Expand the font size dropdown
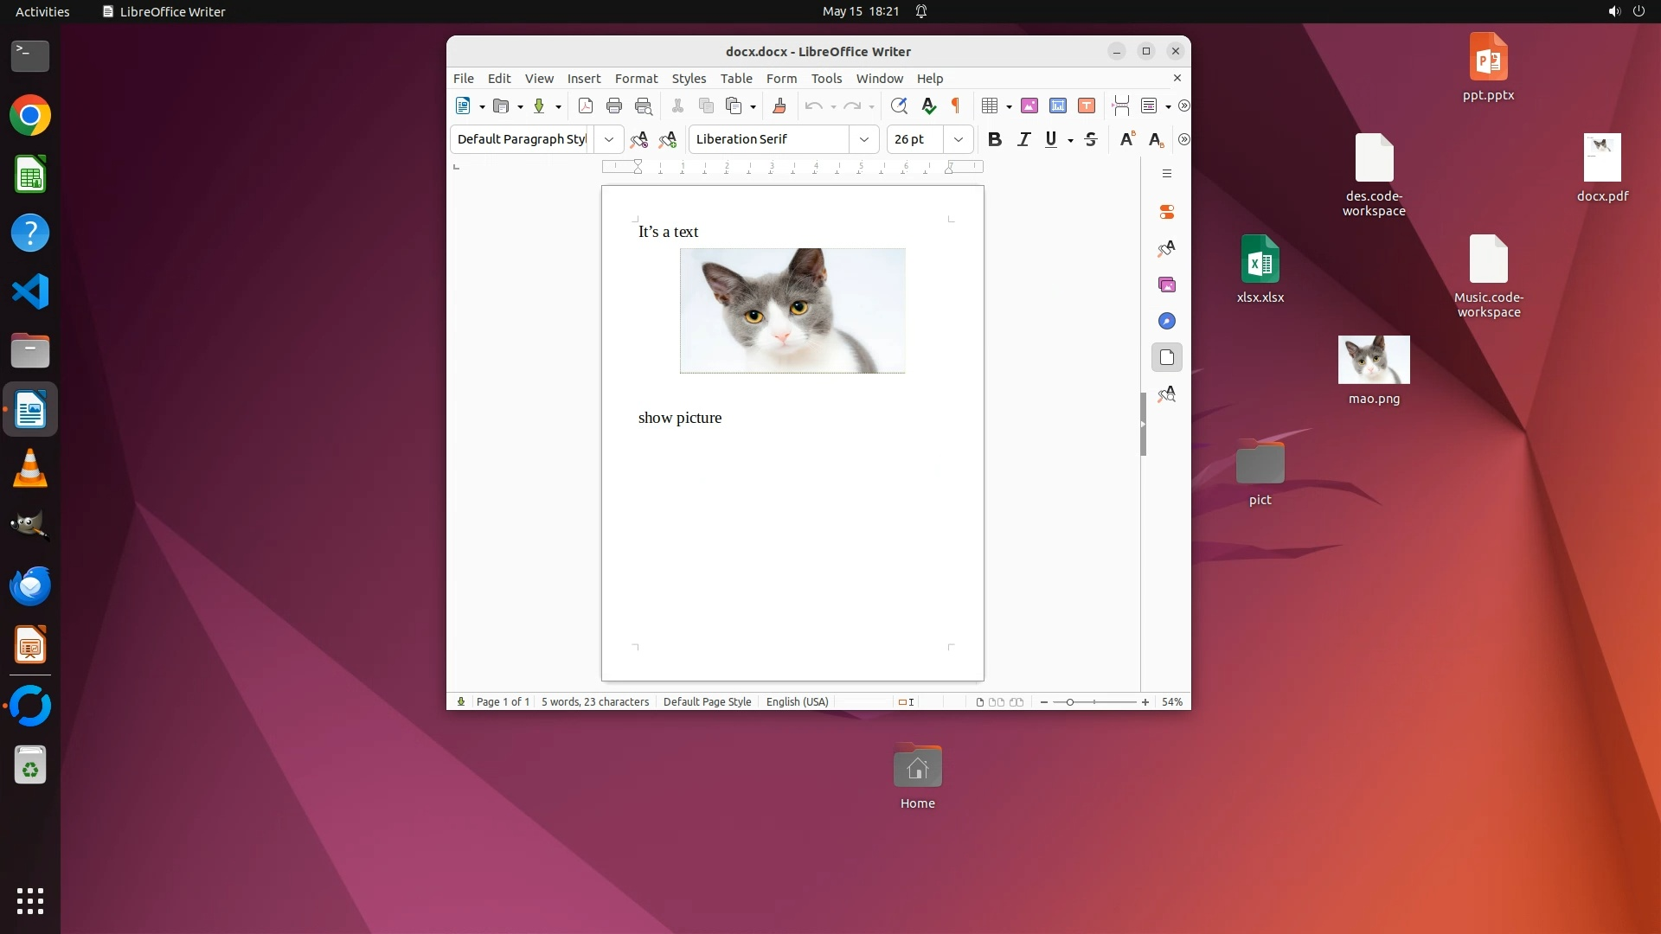The width and height of the screenshot is (1661, 934). [x=958, y=139]
